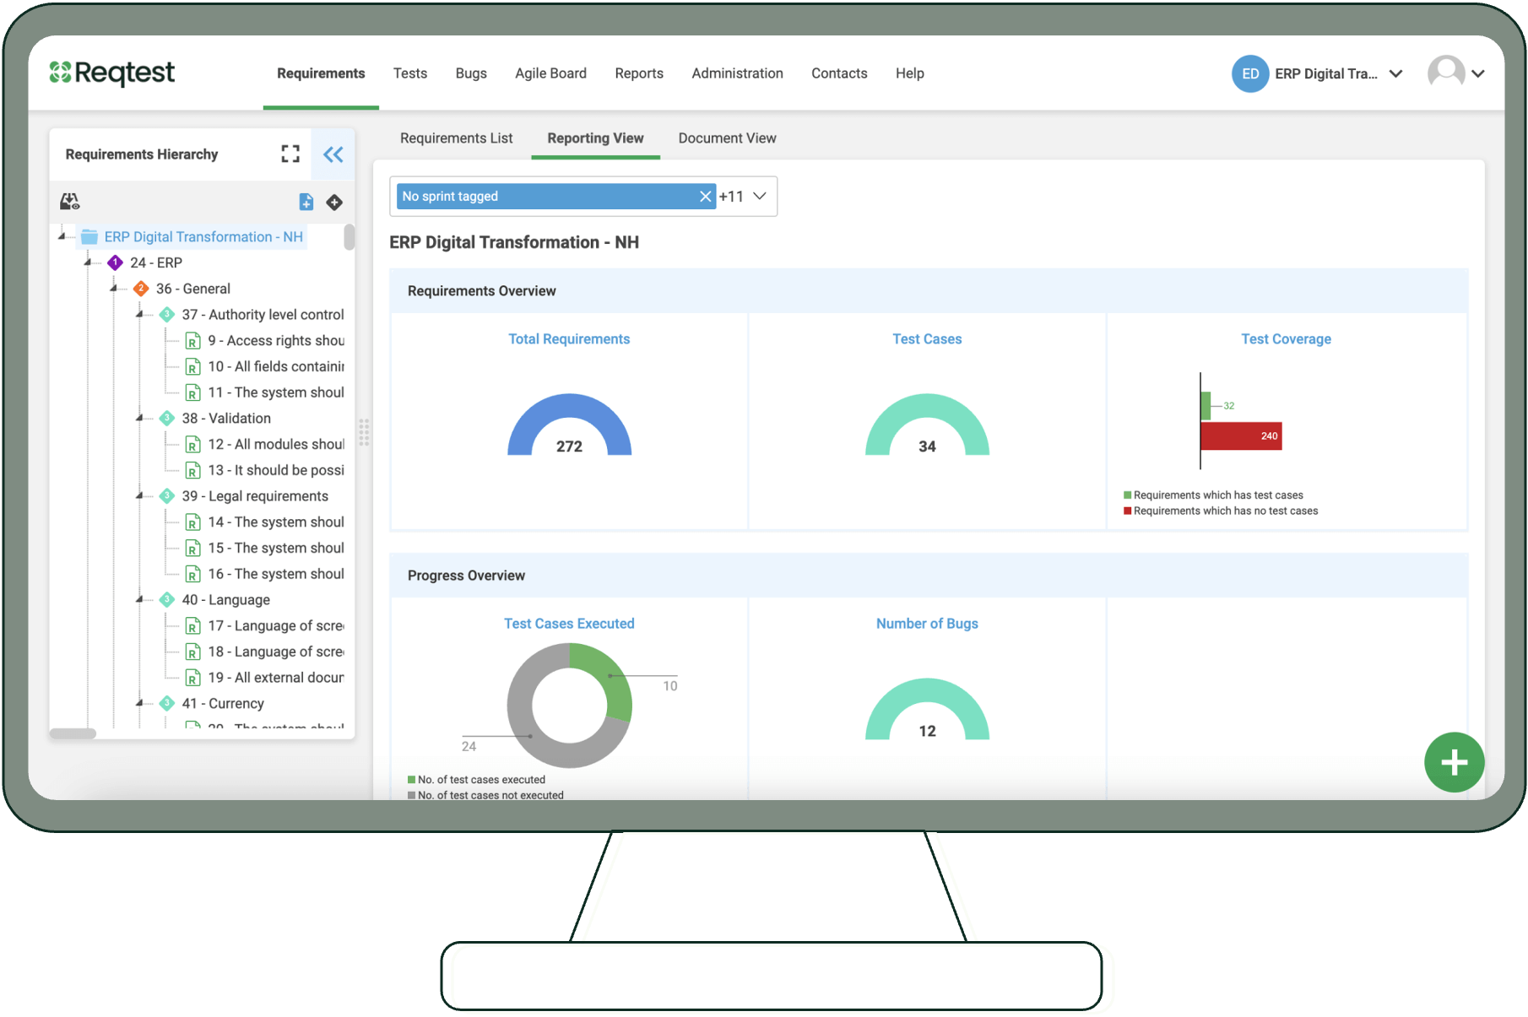Click the add folder diamond icon
Screen dimensions: 1528x1017
(x=334, y=202)
